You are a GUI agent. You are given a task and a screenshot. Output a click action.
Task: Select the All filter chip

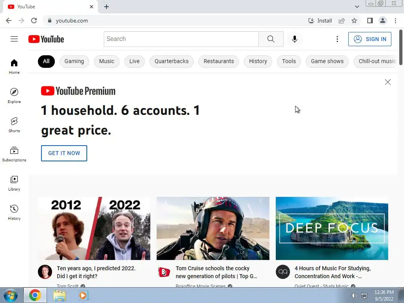coord(46,61)
